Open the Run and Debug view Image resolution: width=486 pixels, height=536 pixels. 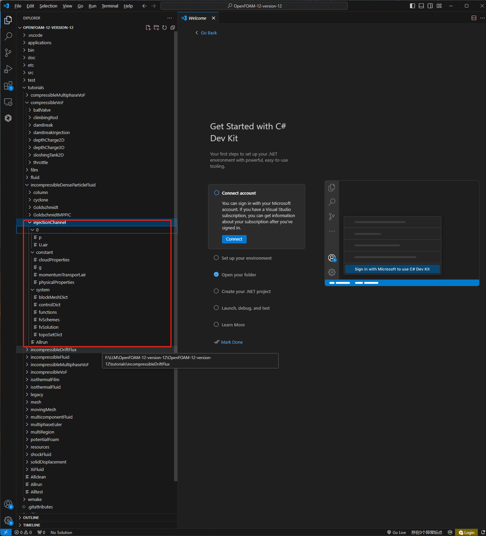pos(8,69)
